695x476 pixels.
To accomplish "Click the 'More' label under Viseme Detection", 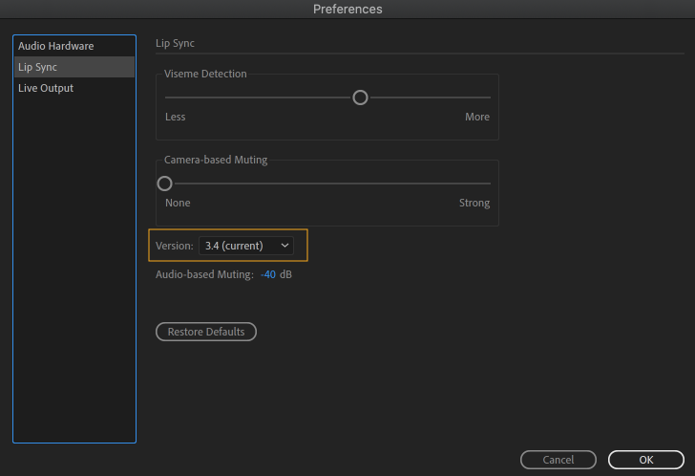I will [477, 117].
